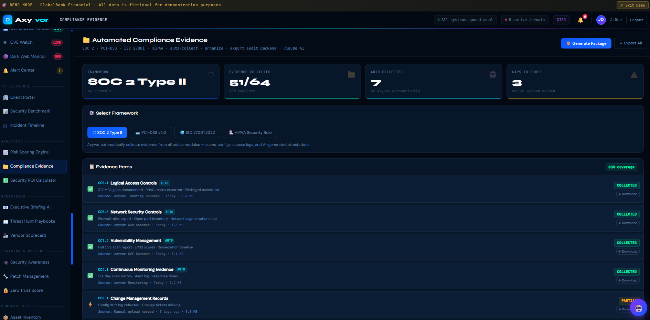Click shield icon on Framework card
The width and height of the screenshot is (650, 320).
click(x=211, y=75)
